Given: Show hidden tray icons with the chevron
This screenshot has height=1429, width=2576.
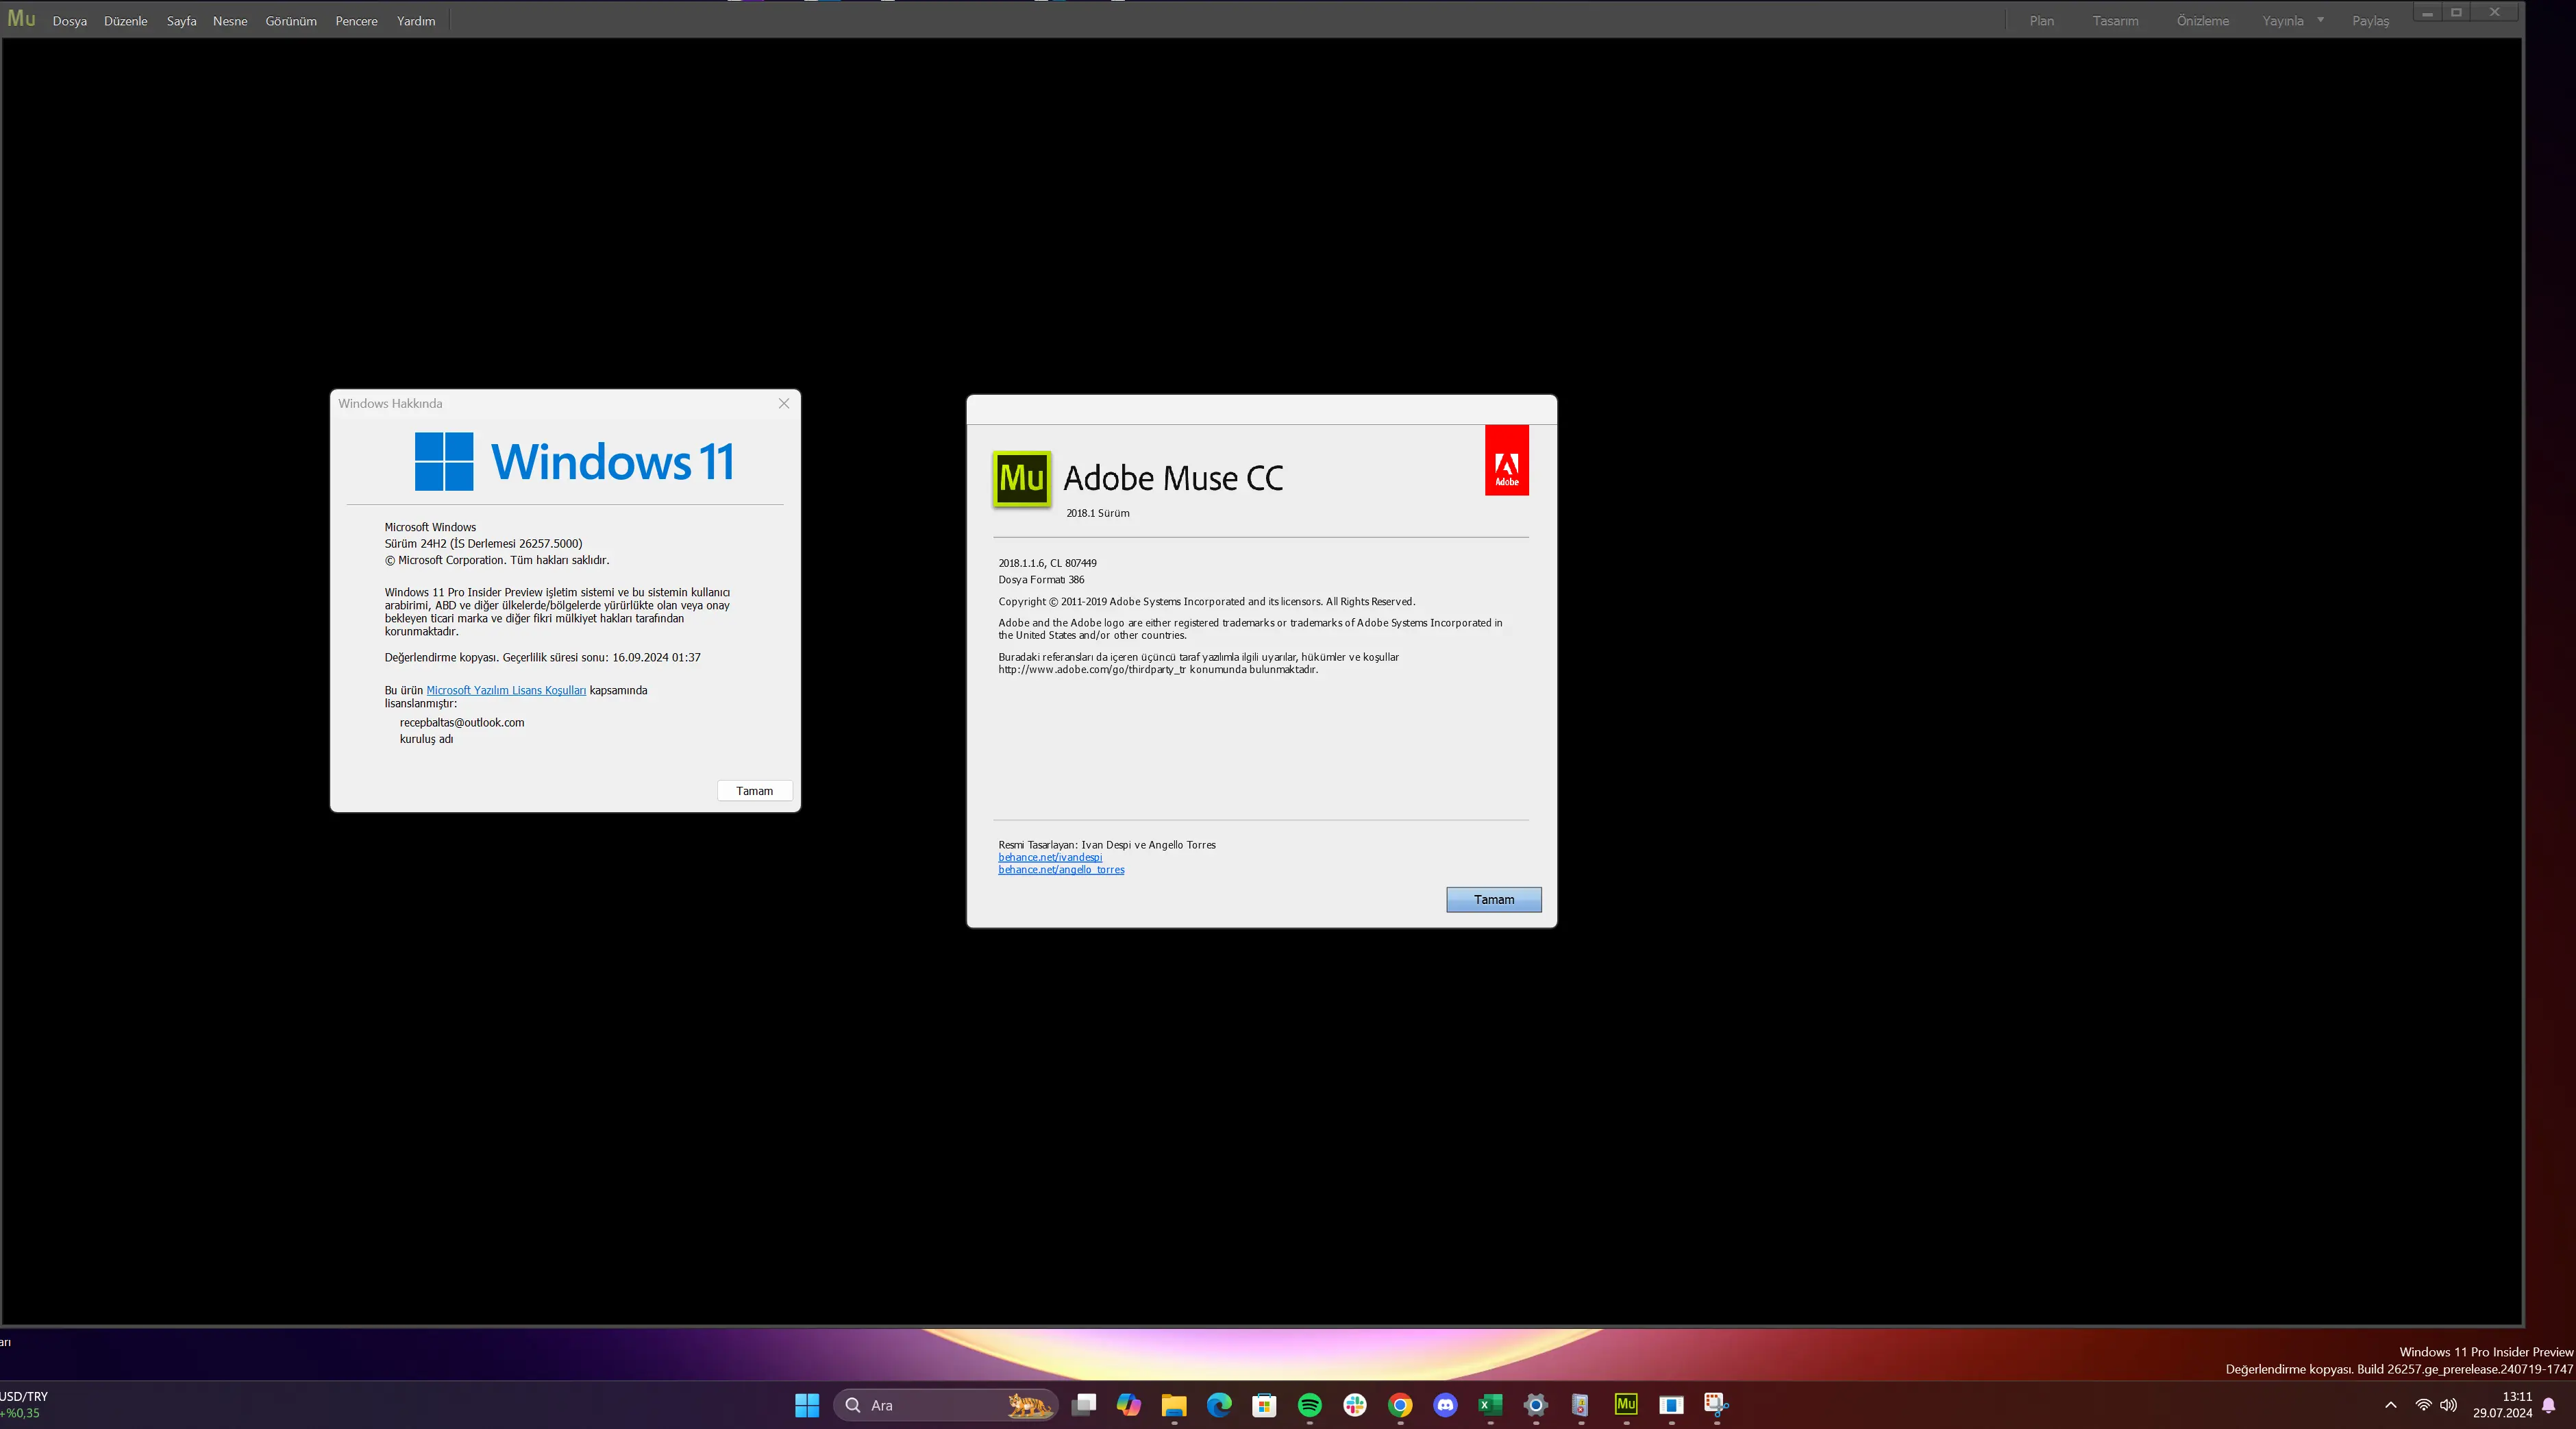Looking at the screenshot, I should tap(2391, 1405).
